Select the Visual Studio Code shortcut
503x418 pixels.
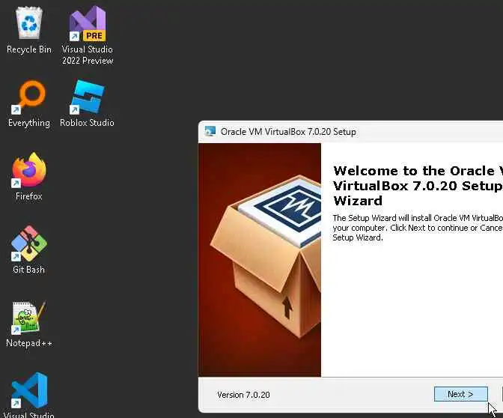pyautogui.click(x=29, y=395)
